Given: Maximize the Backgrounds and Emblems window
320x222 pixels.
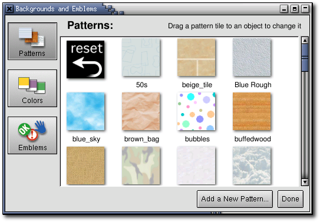Looking at the screenshot, I should (x=295, y=9).
